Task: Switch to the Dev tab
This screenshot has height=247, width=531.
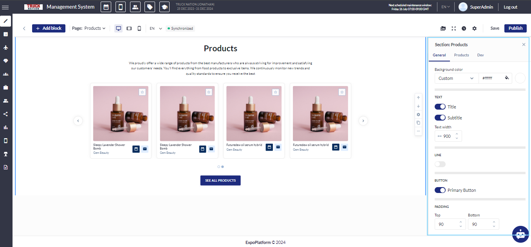Action: (x=480, y=55)
